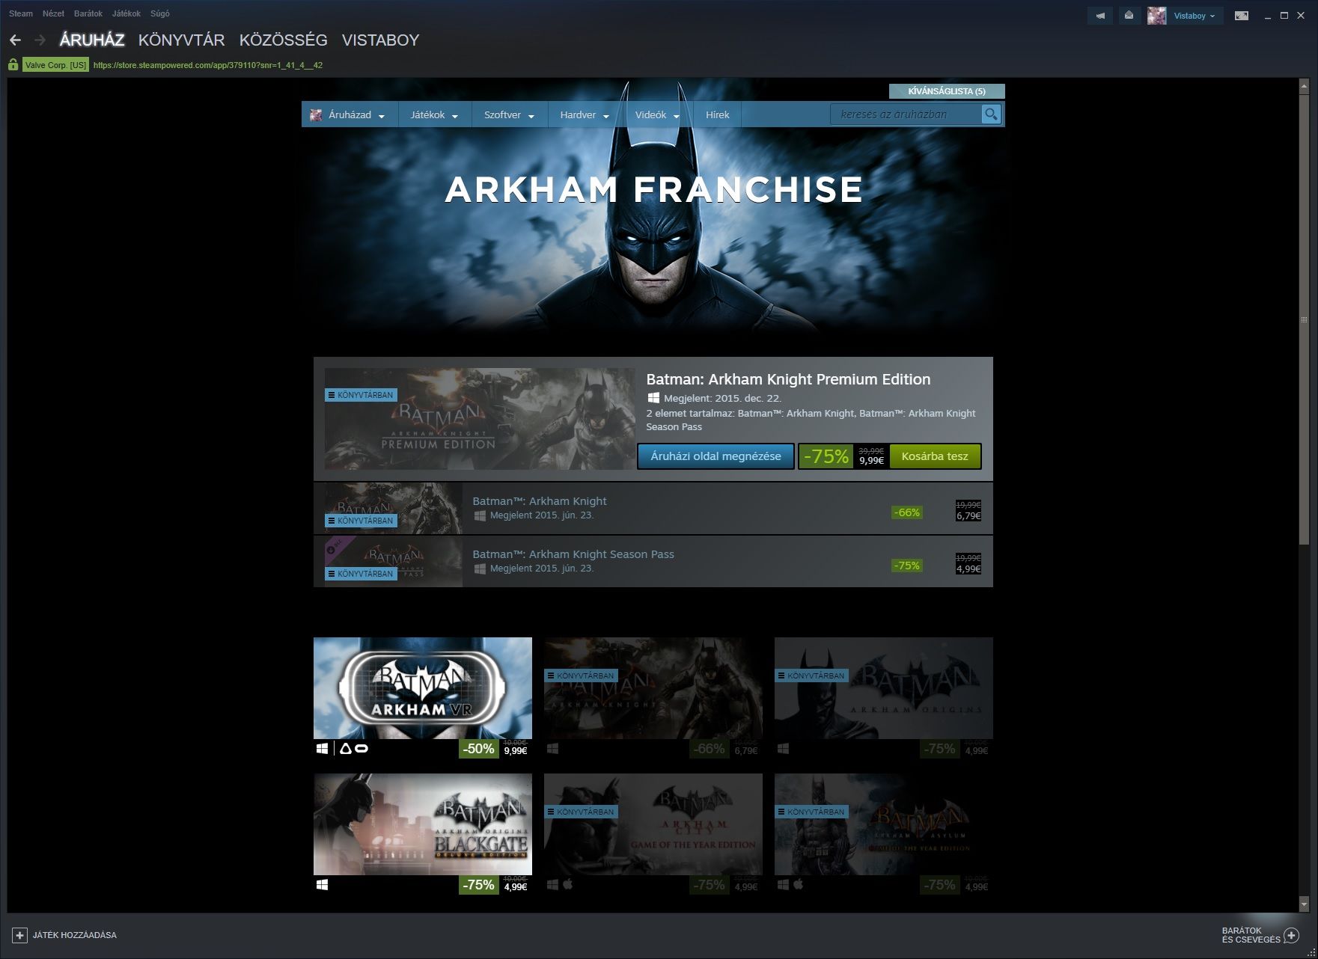
Task: Go forward with the right arrow
Action: pos(40,40)
